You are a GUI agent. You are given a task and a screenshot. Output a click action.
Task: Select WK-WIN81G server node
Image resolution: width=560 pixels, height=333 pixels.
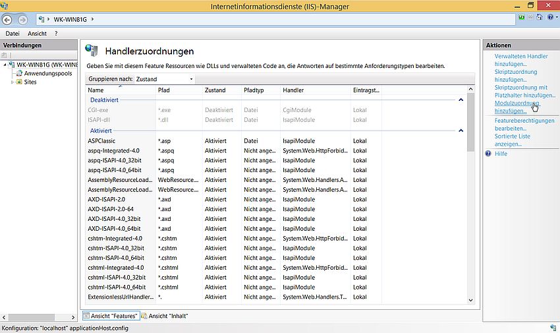[x=47, y=65]
